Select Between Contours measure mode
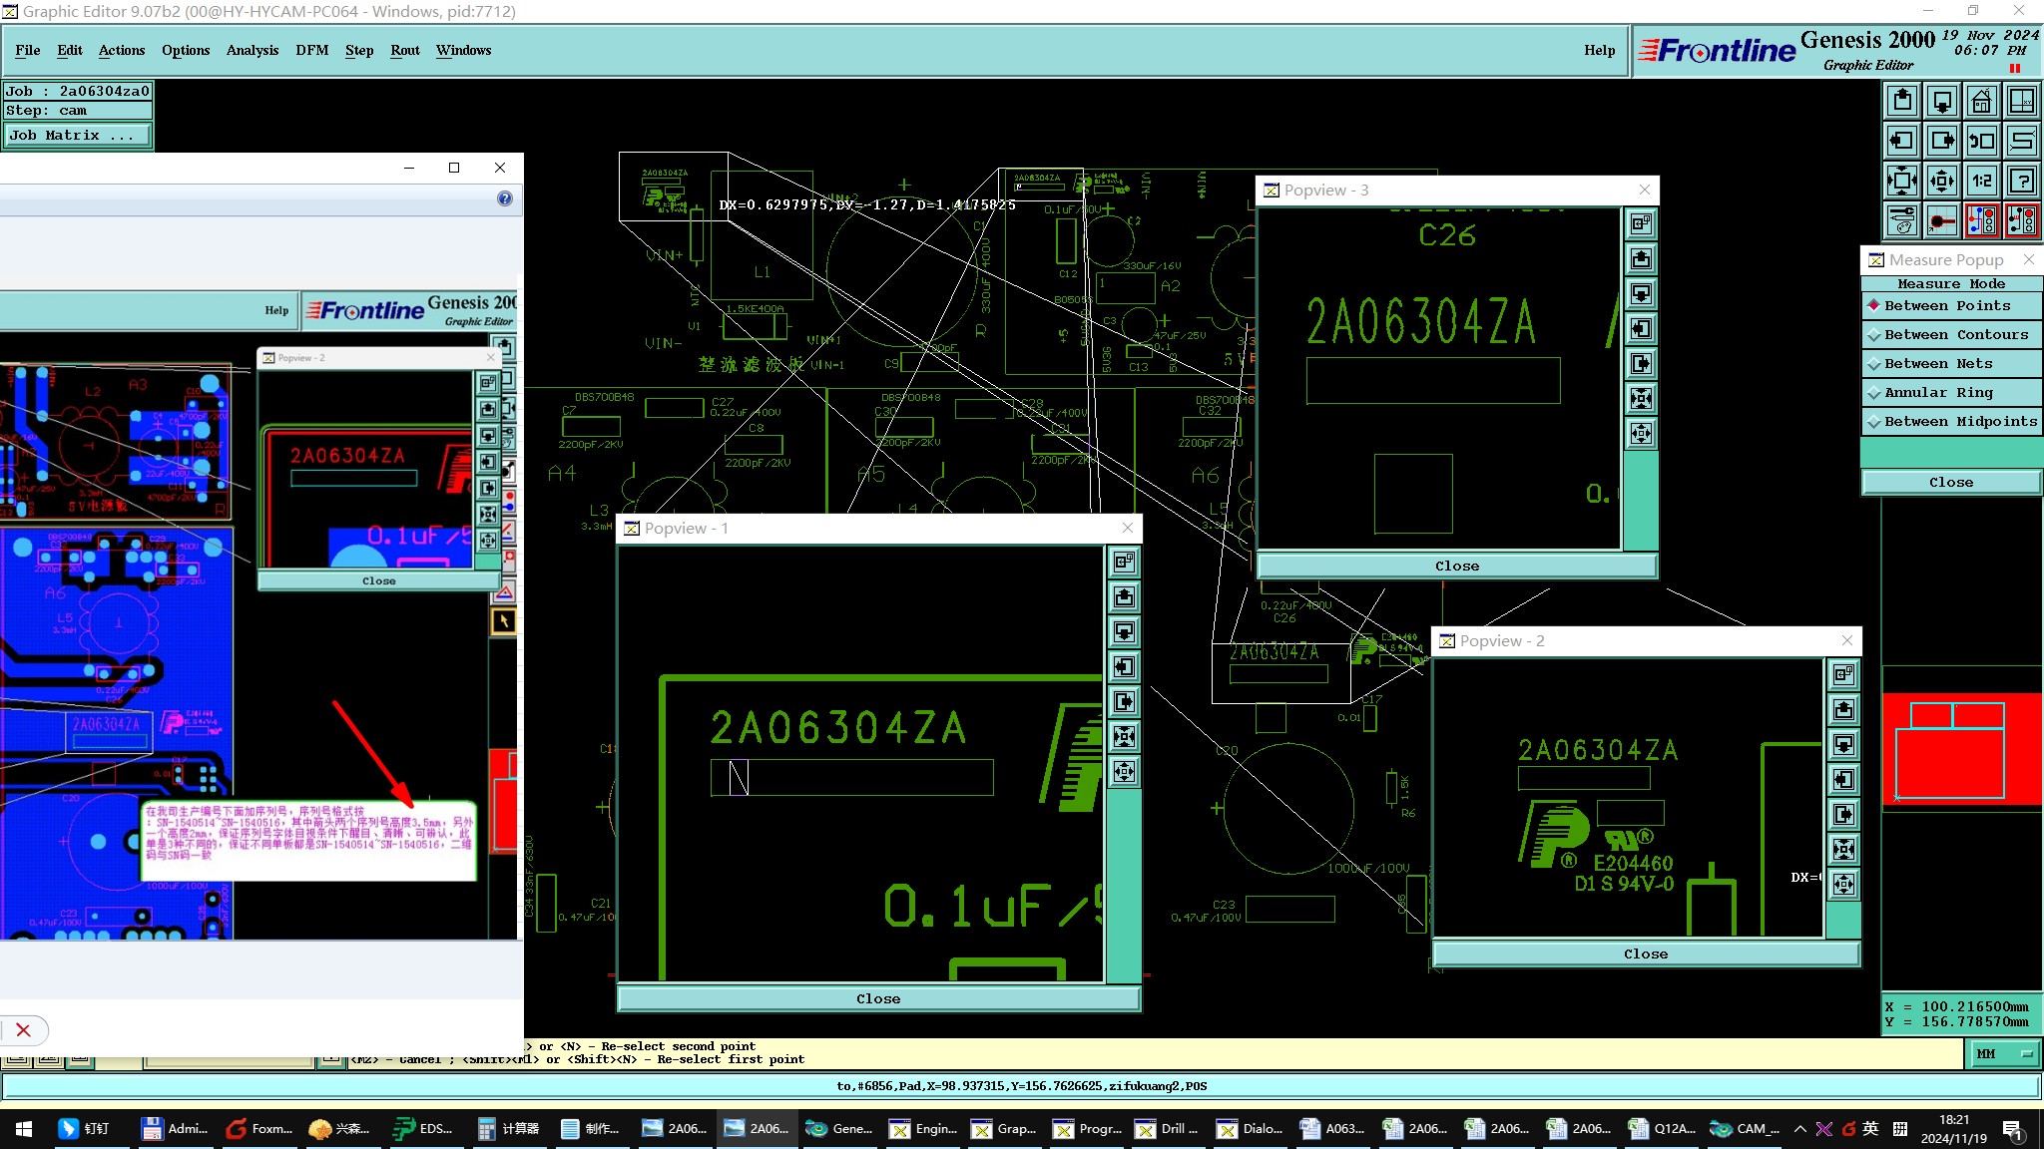Viewport: 2044px width, 1149px height. [x=1954, y=335]
